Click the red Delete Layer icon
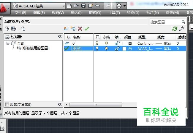The height and width of the screenshot is (133, 193). tap(80, 29)
